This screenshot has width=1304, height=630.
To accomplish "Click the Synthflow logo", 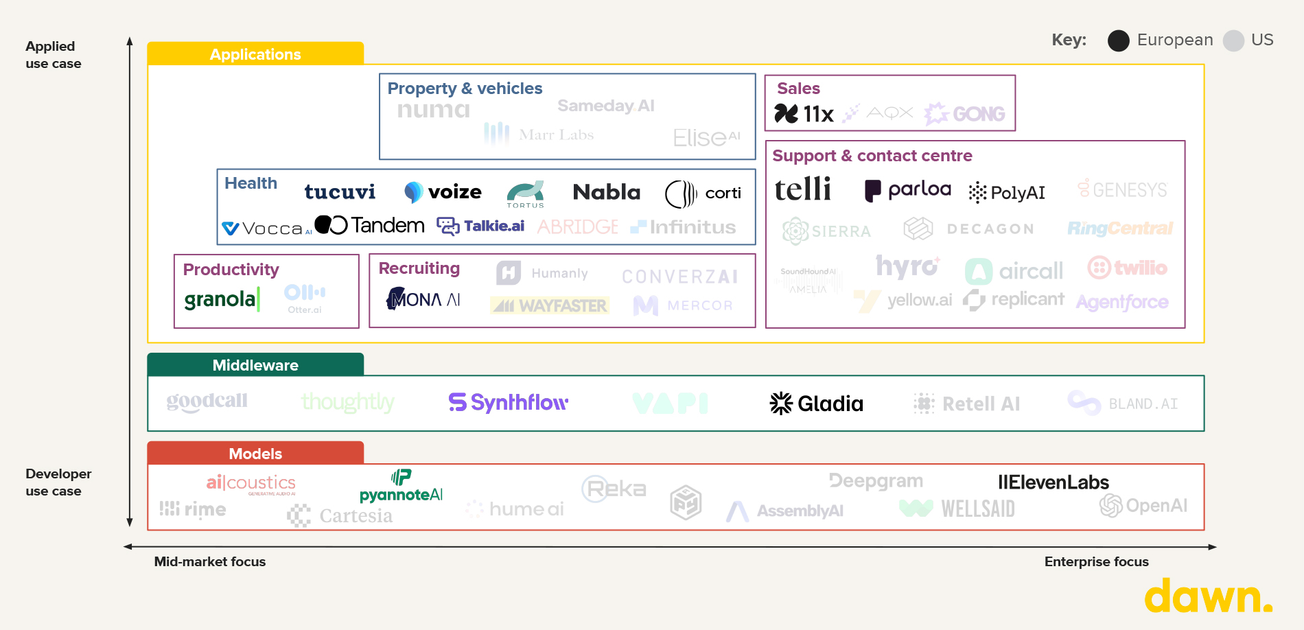I will 508,402.
